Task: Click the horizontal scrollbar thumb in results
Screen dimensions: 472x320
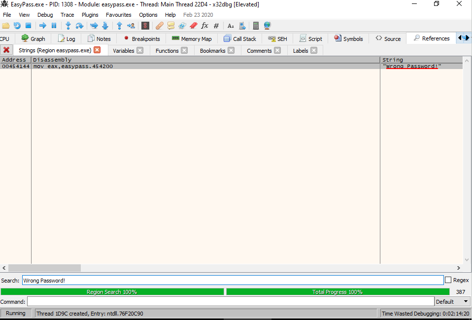Action: click(44, 268)
